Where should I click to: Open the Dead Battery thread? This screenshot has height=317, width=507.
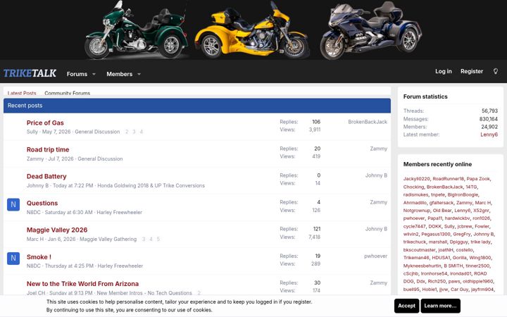point(46,176)
